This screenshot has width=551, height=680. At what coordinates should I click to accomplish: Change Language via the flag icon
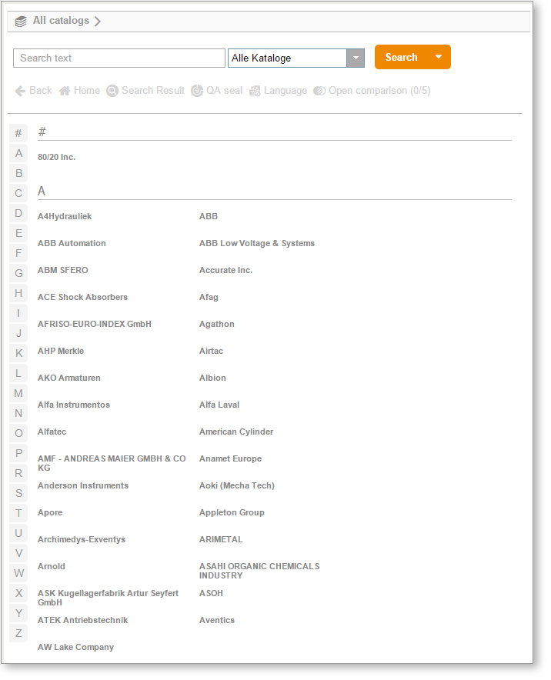[255, 91]
